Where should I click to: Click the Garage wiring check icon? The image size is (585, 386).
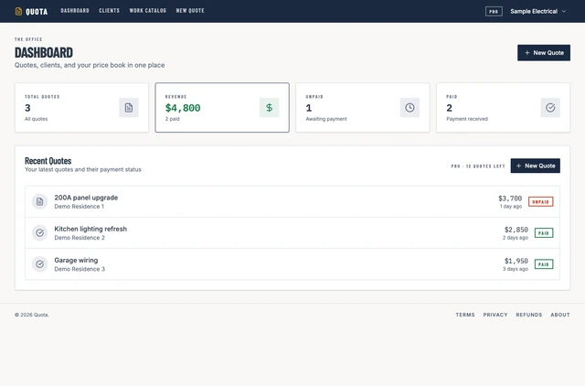coord(39,264)
